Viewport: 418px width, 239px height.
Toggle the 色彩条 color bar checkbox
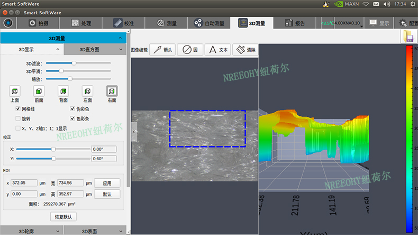click(72, 118)
